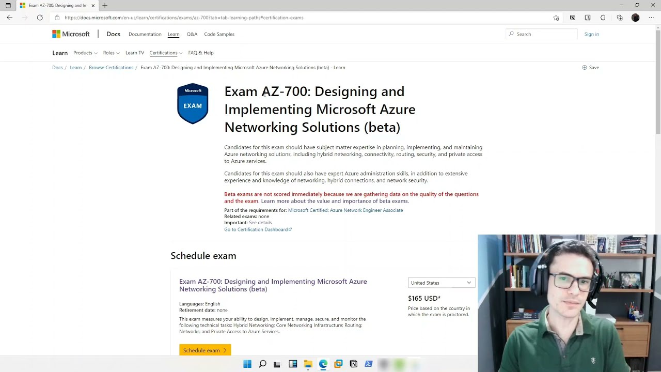Viewport: 661px width, 372px height.
Task: Open the Collections icon in Edge toolbar
Action: (620, 18)
